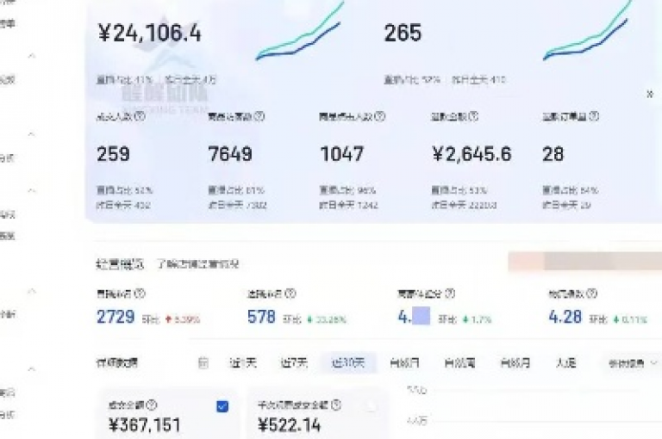Switch to the 自然周 tab
The image size is (662, 439).
[x=460, y=362]
